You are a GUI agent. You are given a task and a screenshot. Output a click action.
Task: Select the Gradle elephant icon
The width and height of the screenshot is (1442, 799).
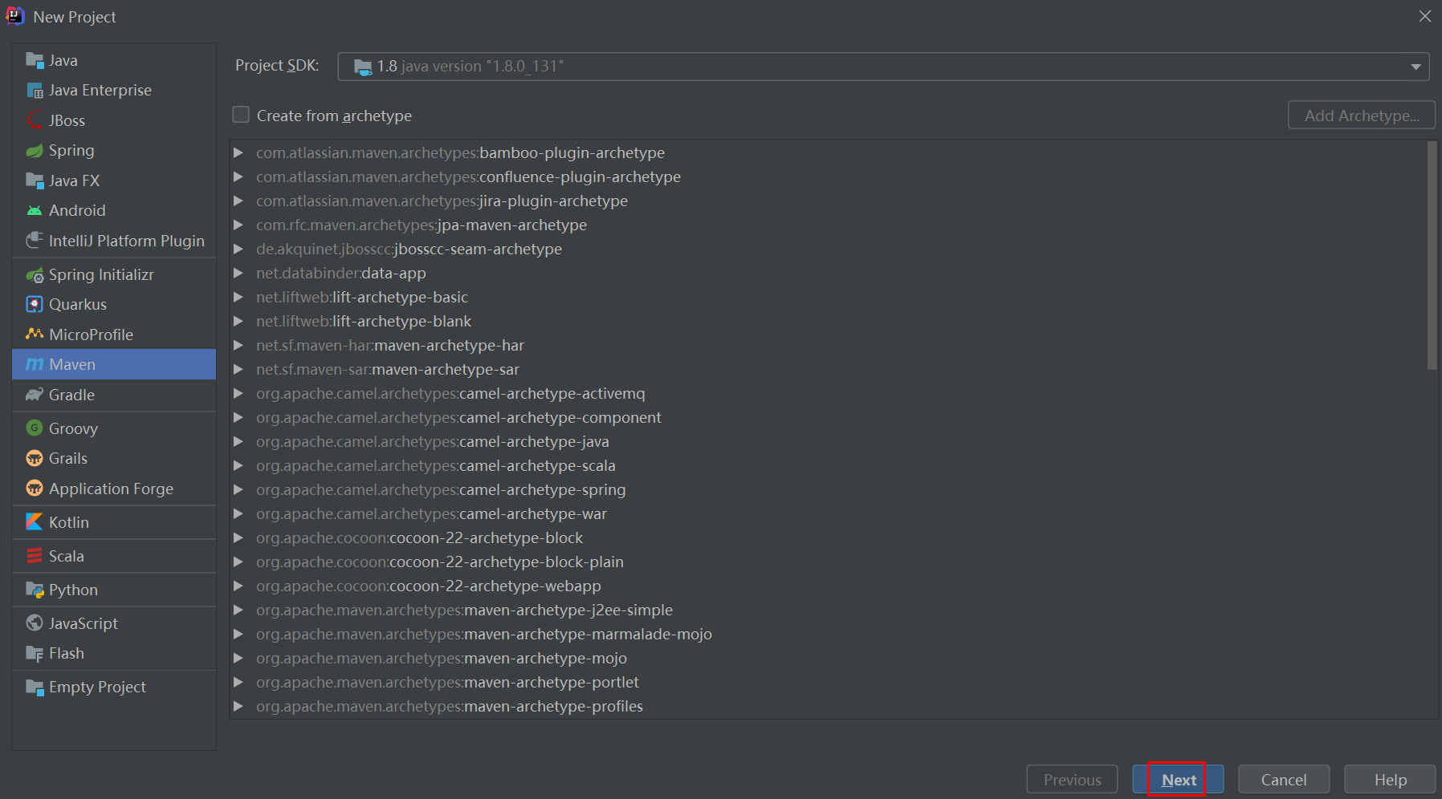tap(35, 395)
